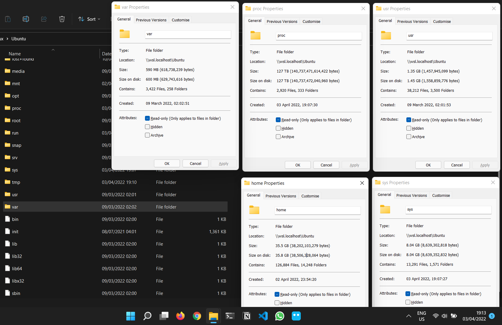Screen dimensions: 502x325
Task: Click the home folder name text field
Action: tap(317, 210)
